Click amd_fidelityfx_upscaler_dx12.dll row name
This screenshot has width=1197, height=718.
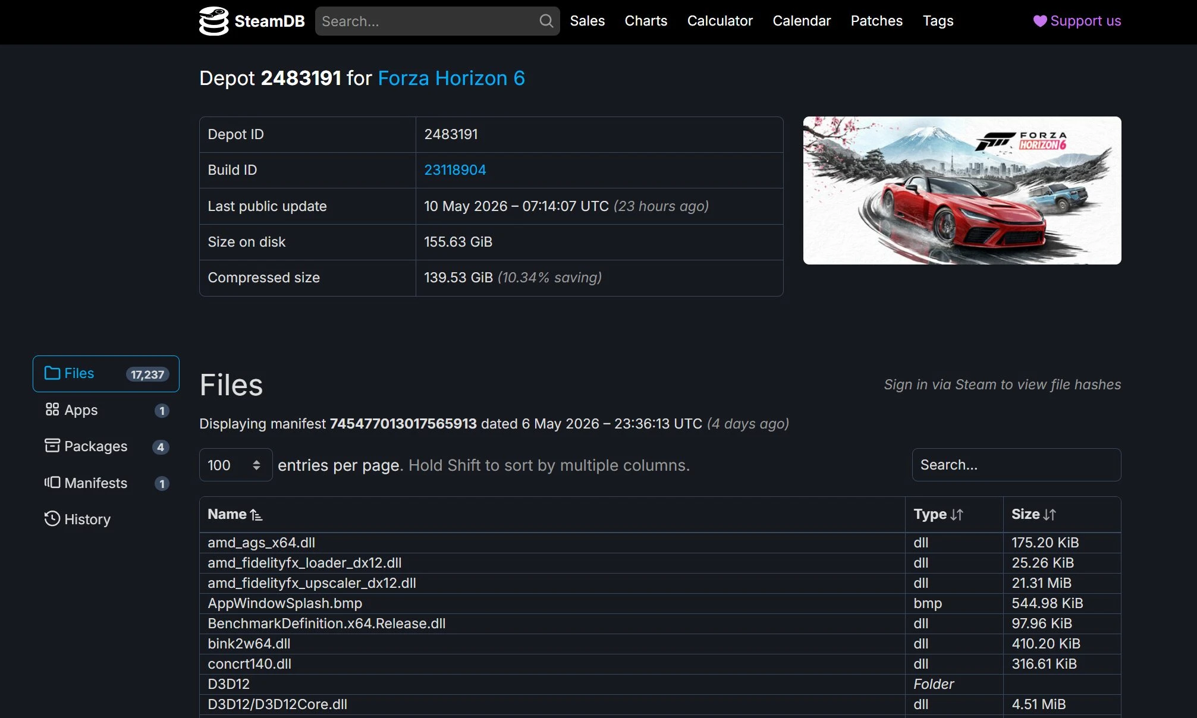(x=312, y=583)
